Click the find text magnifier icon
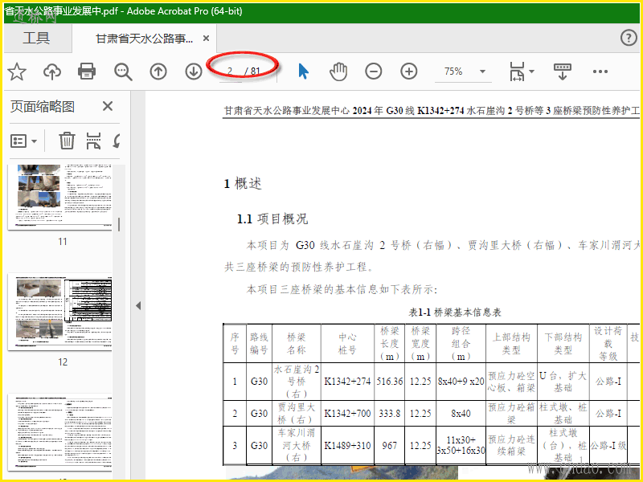This screenshot has height=482, width=643. 123,71
